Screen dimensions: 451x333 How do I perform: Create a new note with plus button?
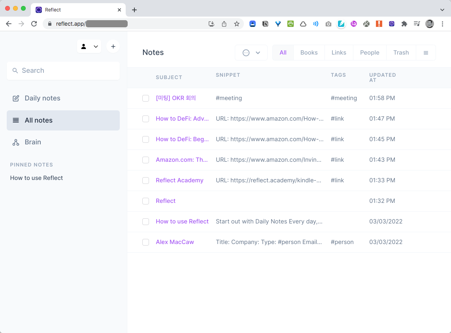coord(113,47)
